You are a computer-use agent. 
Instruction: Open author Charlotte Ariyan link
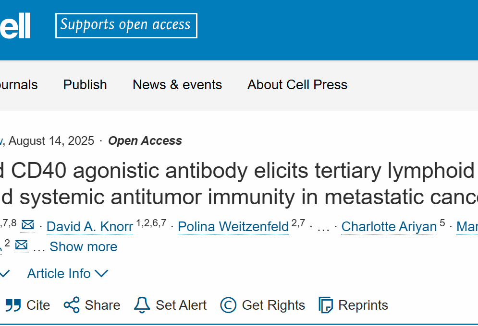click(389, 227)
